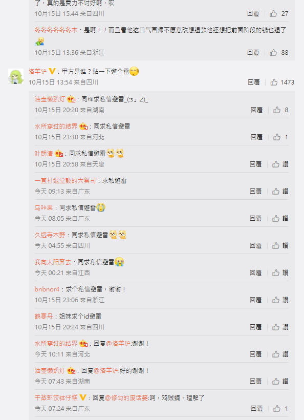This screenshot has width=304, height=420.
Task: Like the comment by 乌咔果
Action: 276,219
